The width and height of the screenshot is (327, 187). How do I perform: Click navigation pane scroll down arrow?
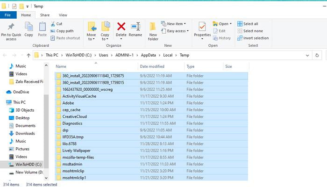(46, 178)
